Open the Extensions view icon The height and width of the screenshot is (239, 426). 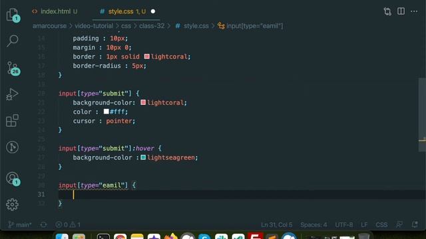(12, 121)
